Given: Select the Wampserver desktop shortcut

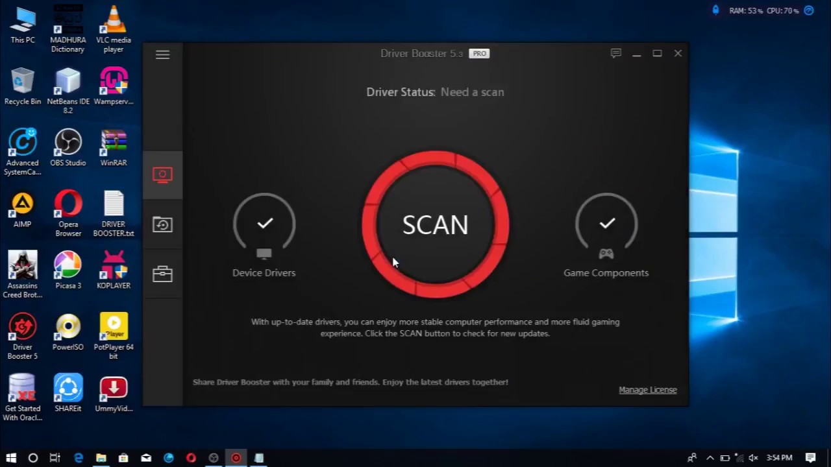Looking at the screenshot, I should [114, 87].
